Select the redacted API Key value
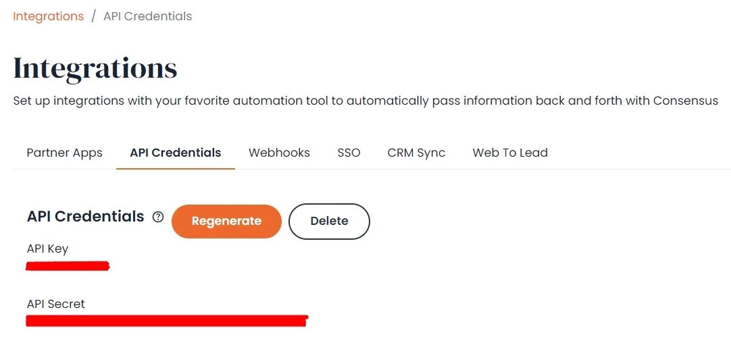The width and height of the screenshot is (731, 360). pyautogui.click(x=68, y=266)
